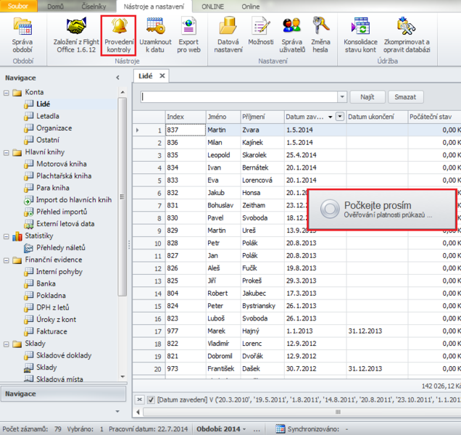Open Datum zavedení column filter dropdown
The height and width of the screenshot is (435, 461).
point(340,117)
